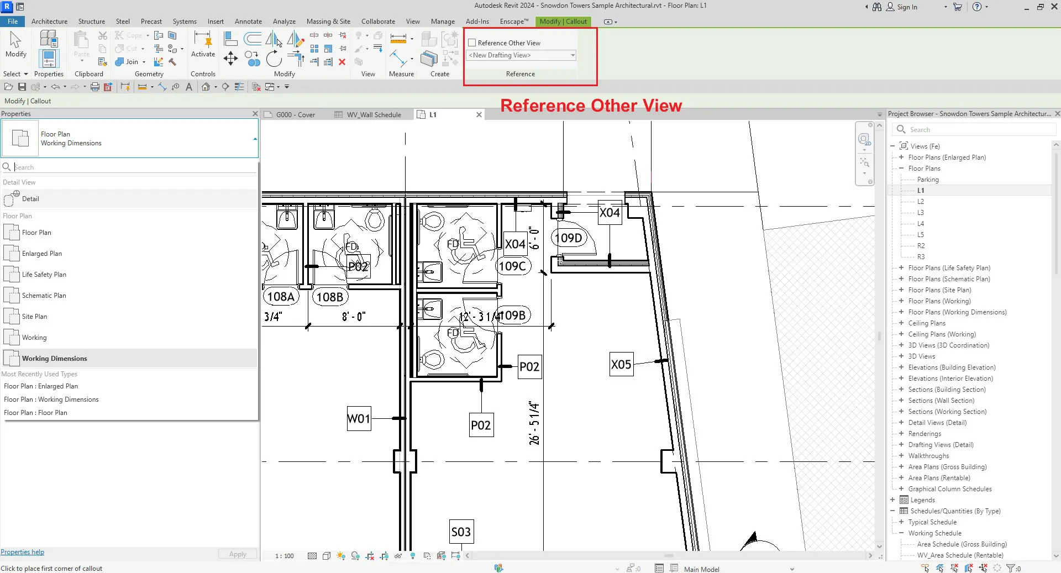Click the Activate controls button
This screenshot has width=1061, height=573.
tap(203, 44)
